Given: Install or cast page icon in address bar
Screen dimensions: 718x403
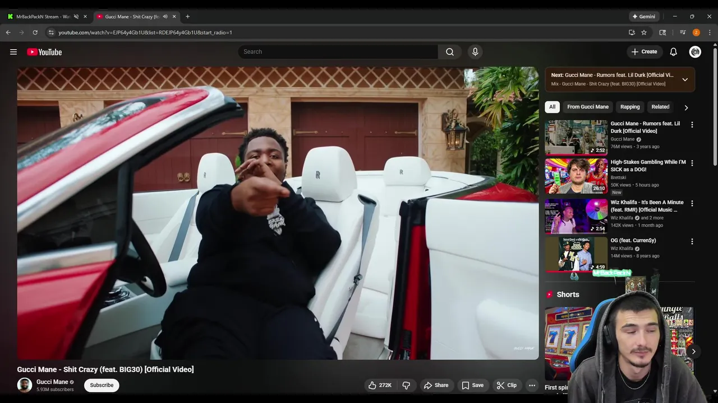Looking at the screenshot, I should tap(632, 32).
